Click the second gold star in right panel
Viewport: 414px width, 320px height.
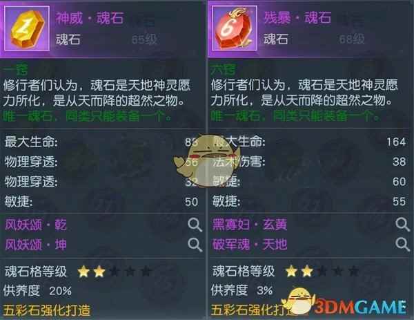307,271
